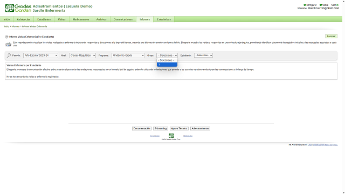This screenshot has height=194, width=345.
Task: Open the Informes menu tab
Action: click(145, 19)
